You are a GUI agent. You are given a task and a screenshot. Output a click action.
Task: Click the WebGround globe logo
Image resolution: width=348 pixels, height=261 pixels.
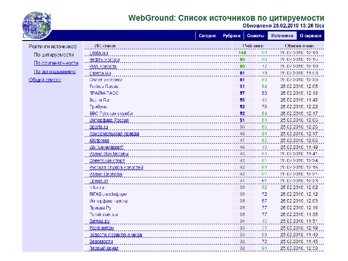(37, 26)
